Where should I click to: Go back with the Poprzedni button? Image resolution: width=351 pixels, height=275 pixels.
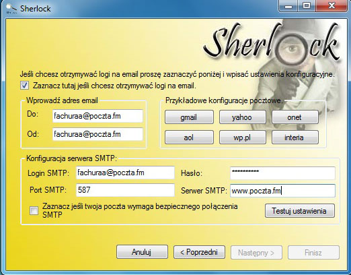coord(199,252)
